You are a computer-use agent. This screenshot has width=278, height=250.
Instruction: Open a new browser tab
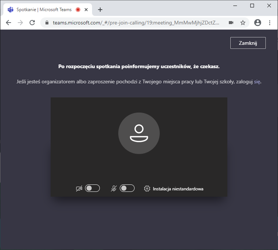(x=100, y=10)
